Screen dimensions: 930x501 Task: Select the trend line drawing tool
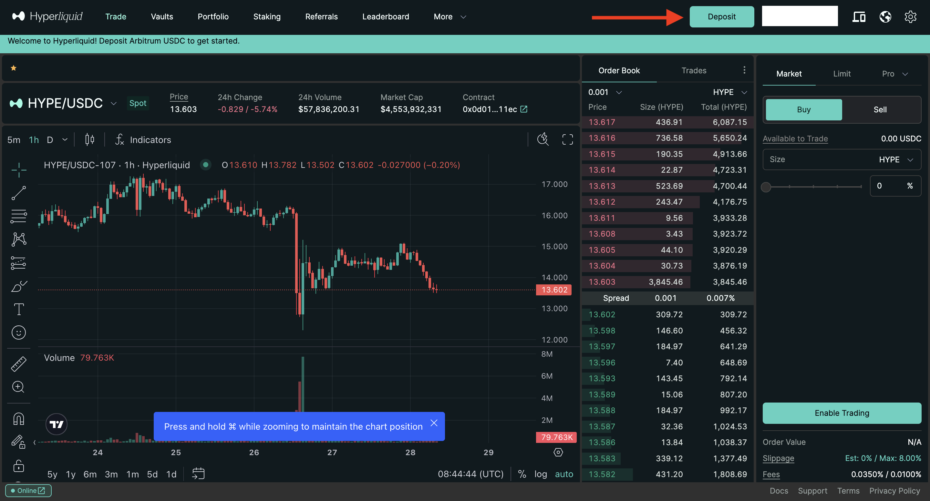pyautogui.click(x=19, y=193)
